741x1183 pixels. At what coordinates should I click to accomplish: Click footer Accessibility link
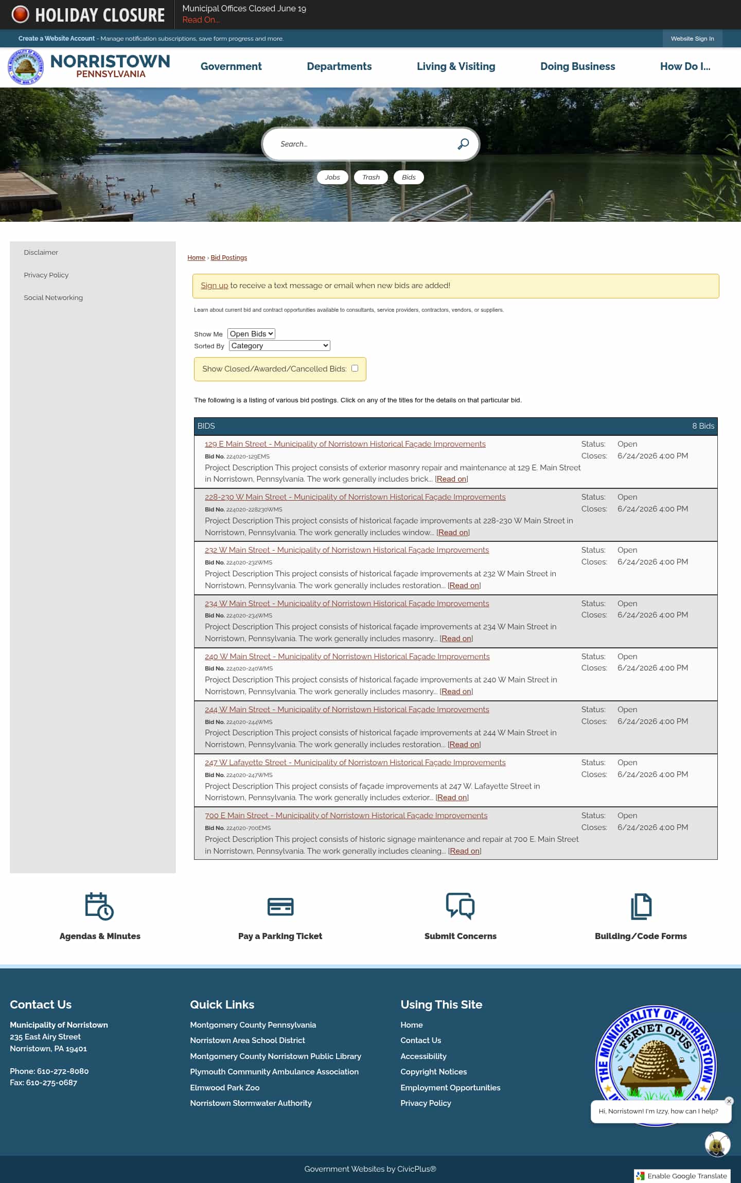point(423,1056)
